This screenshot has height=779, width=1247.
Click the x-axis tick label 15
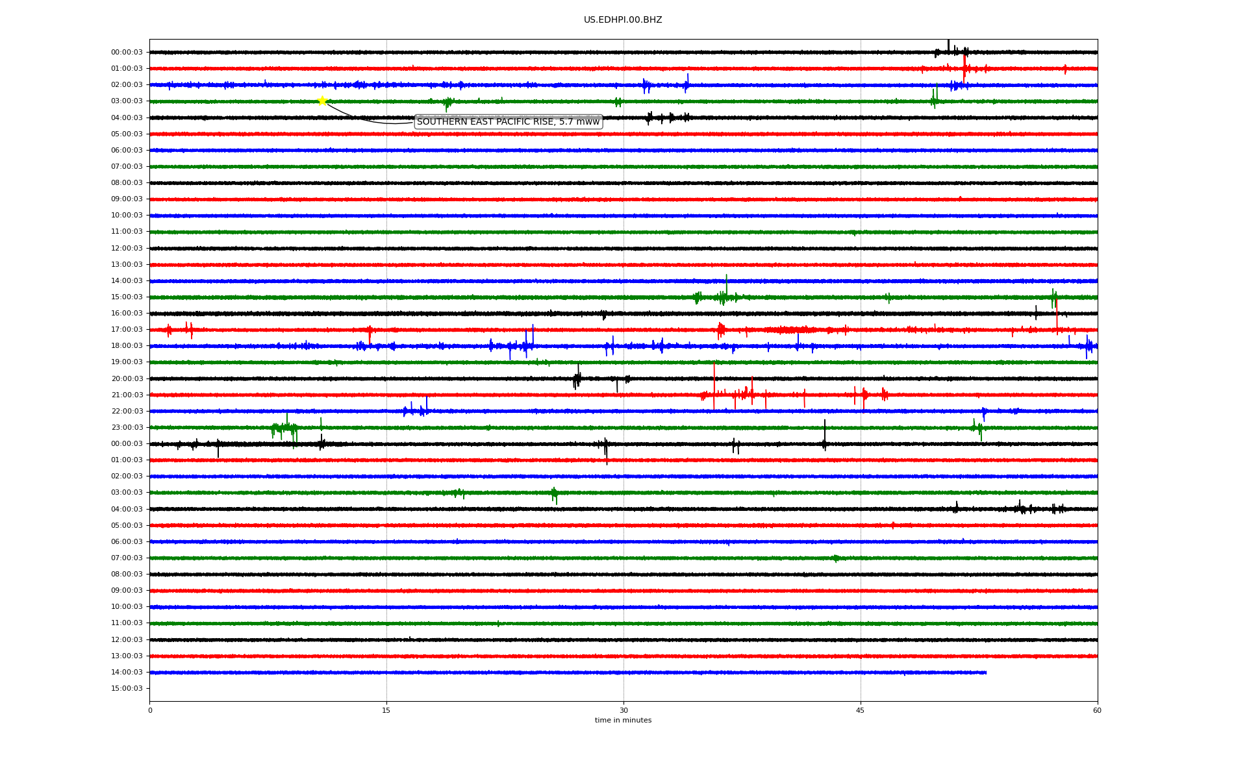(386, 710)
